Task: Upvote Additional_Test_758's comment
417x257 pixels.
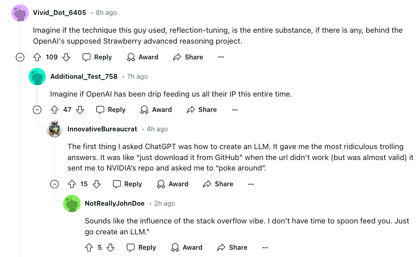Action: point(55,110)
